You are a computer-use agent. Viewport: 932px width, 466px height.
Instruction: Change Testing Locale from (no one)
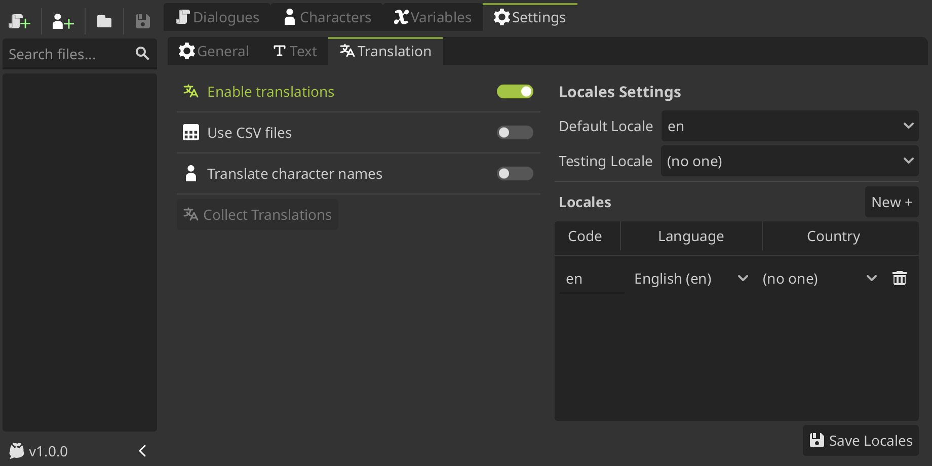(789, 161)
